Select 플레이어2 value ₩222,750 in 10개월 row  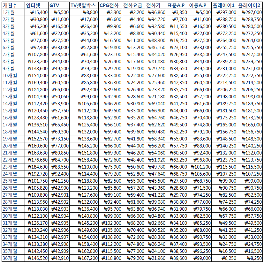(250, 76)
